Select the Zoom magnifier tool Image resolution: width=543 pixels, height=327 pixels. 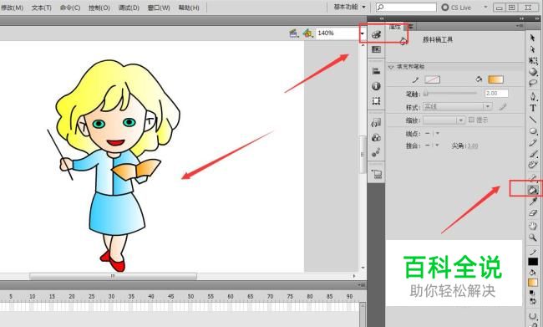533,238
